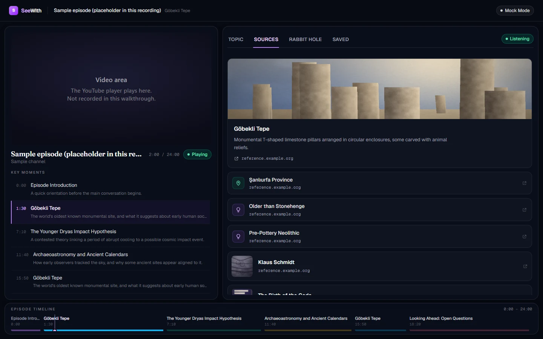
Task: Toggle the Mock Mode pill
Action: click(515, 11)
